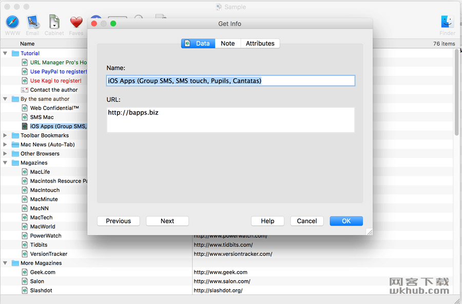The image size is (462, 304).
Task: Click the Previous button
Action: [x=119, y=221]
